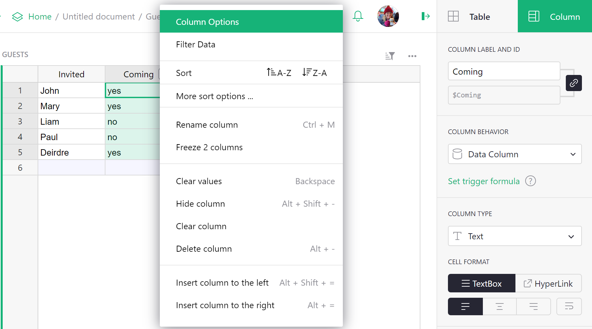The image size is (592, 329).
Task: Open the filter options icon above the Guests table
Action: coord(390,56)
